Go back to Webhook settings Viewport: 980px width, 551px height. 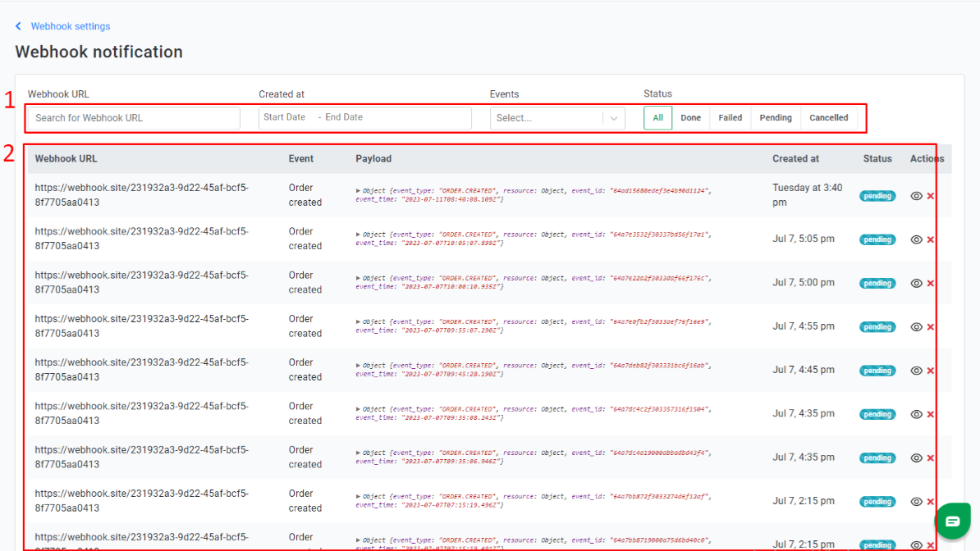click(71, 26)
